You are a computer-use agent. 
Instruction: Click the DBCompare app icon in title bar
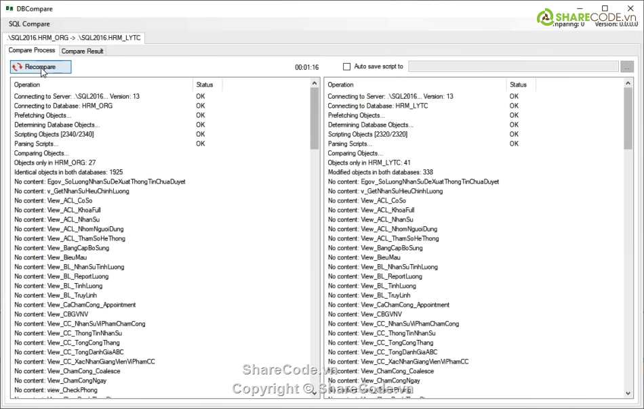[9, 8]
